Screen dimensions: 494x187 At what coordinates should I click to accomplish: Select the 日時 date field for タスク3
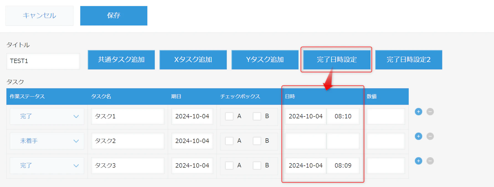tap(306, 166)
